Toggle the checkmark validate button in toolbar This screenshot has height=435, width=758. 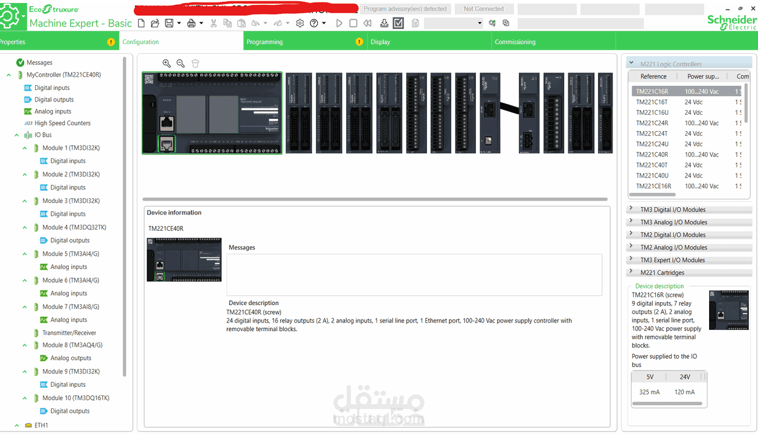point(399,23)
